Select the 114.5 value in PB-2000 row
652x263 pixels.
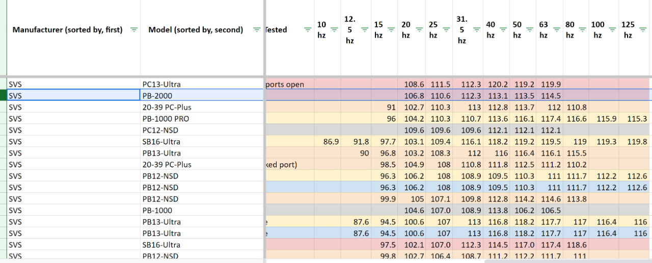[x=550, y=95]
